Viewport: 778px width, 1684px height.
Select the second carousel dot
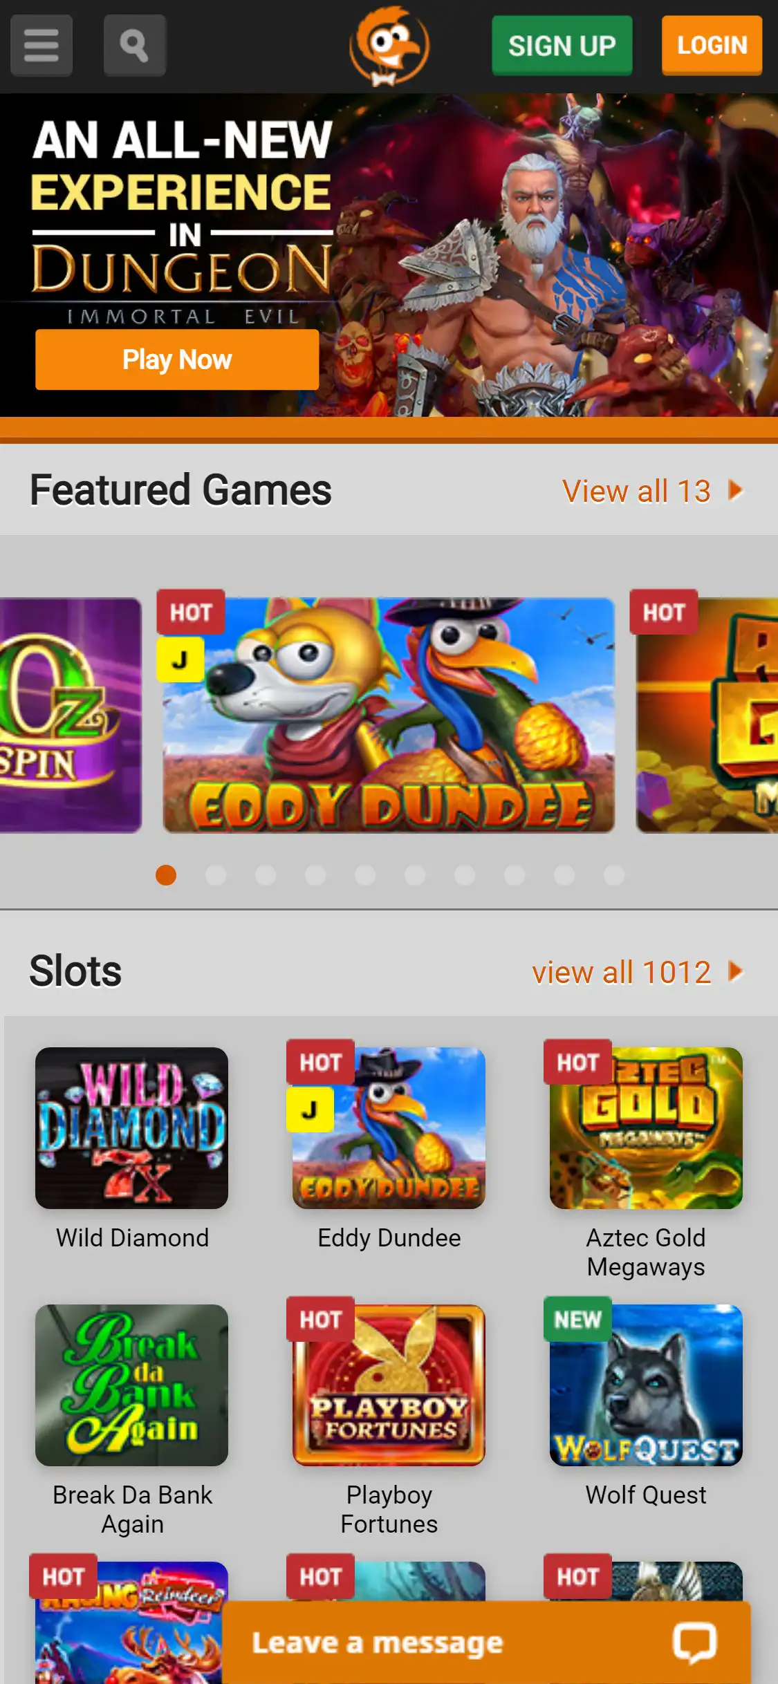pyautogui.click(x=216, y=875)
